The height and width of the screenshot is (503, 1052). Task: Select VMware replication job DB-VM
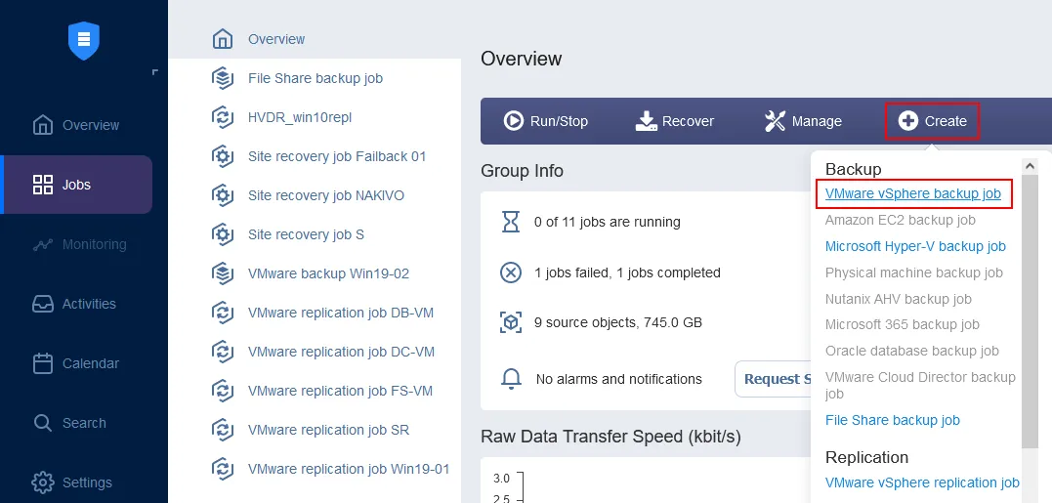[340, 313]
